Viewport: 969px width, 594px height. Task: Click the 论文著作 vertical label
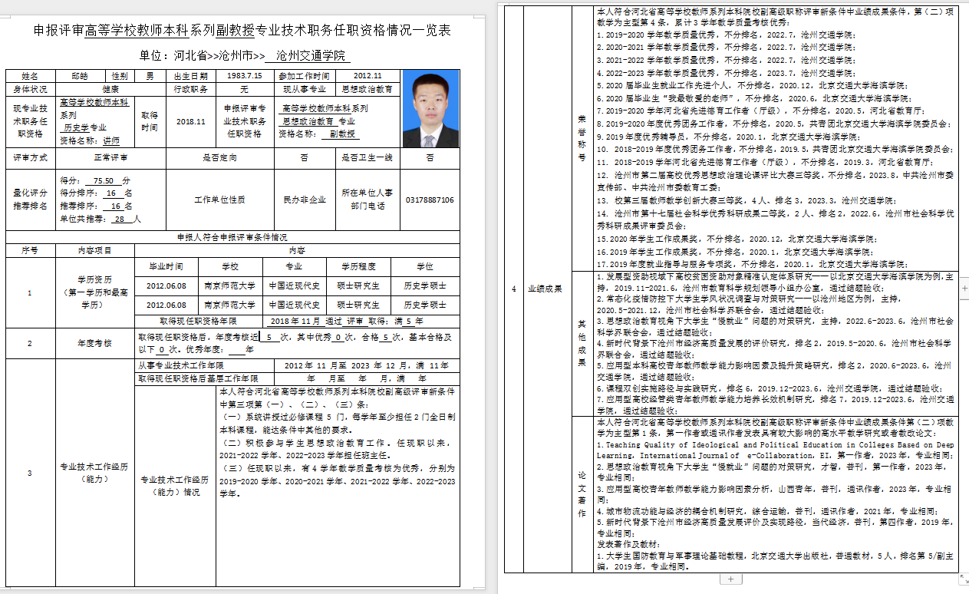(582, 493)
